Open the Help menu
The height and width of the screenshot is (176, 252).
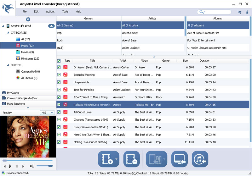[78, 12]
